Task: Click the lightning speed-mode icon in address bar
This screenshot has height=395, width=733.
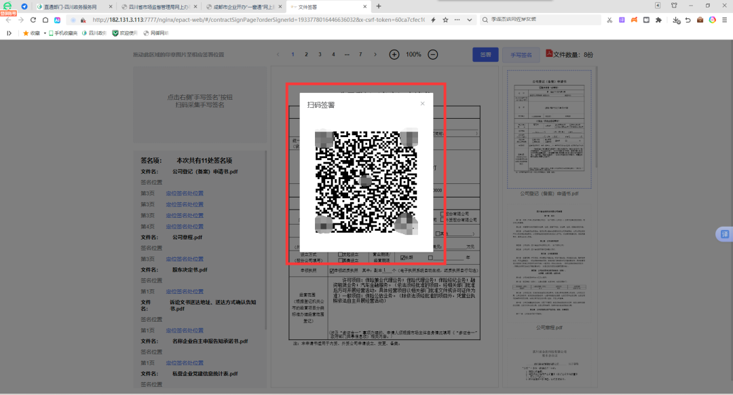Action: (x=433, y=20)
